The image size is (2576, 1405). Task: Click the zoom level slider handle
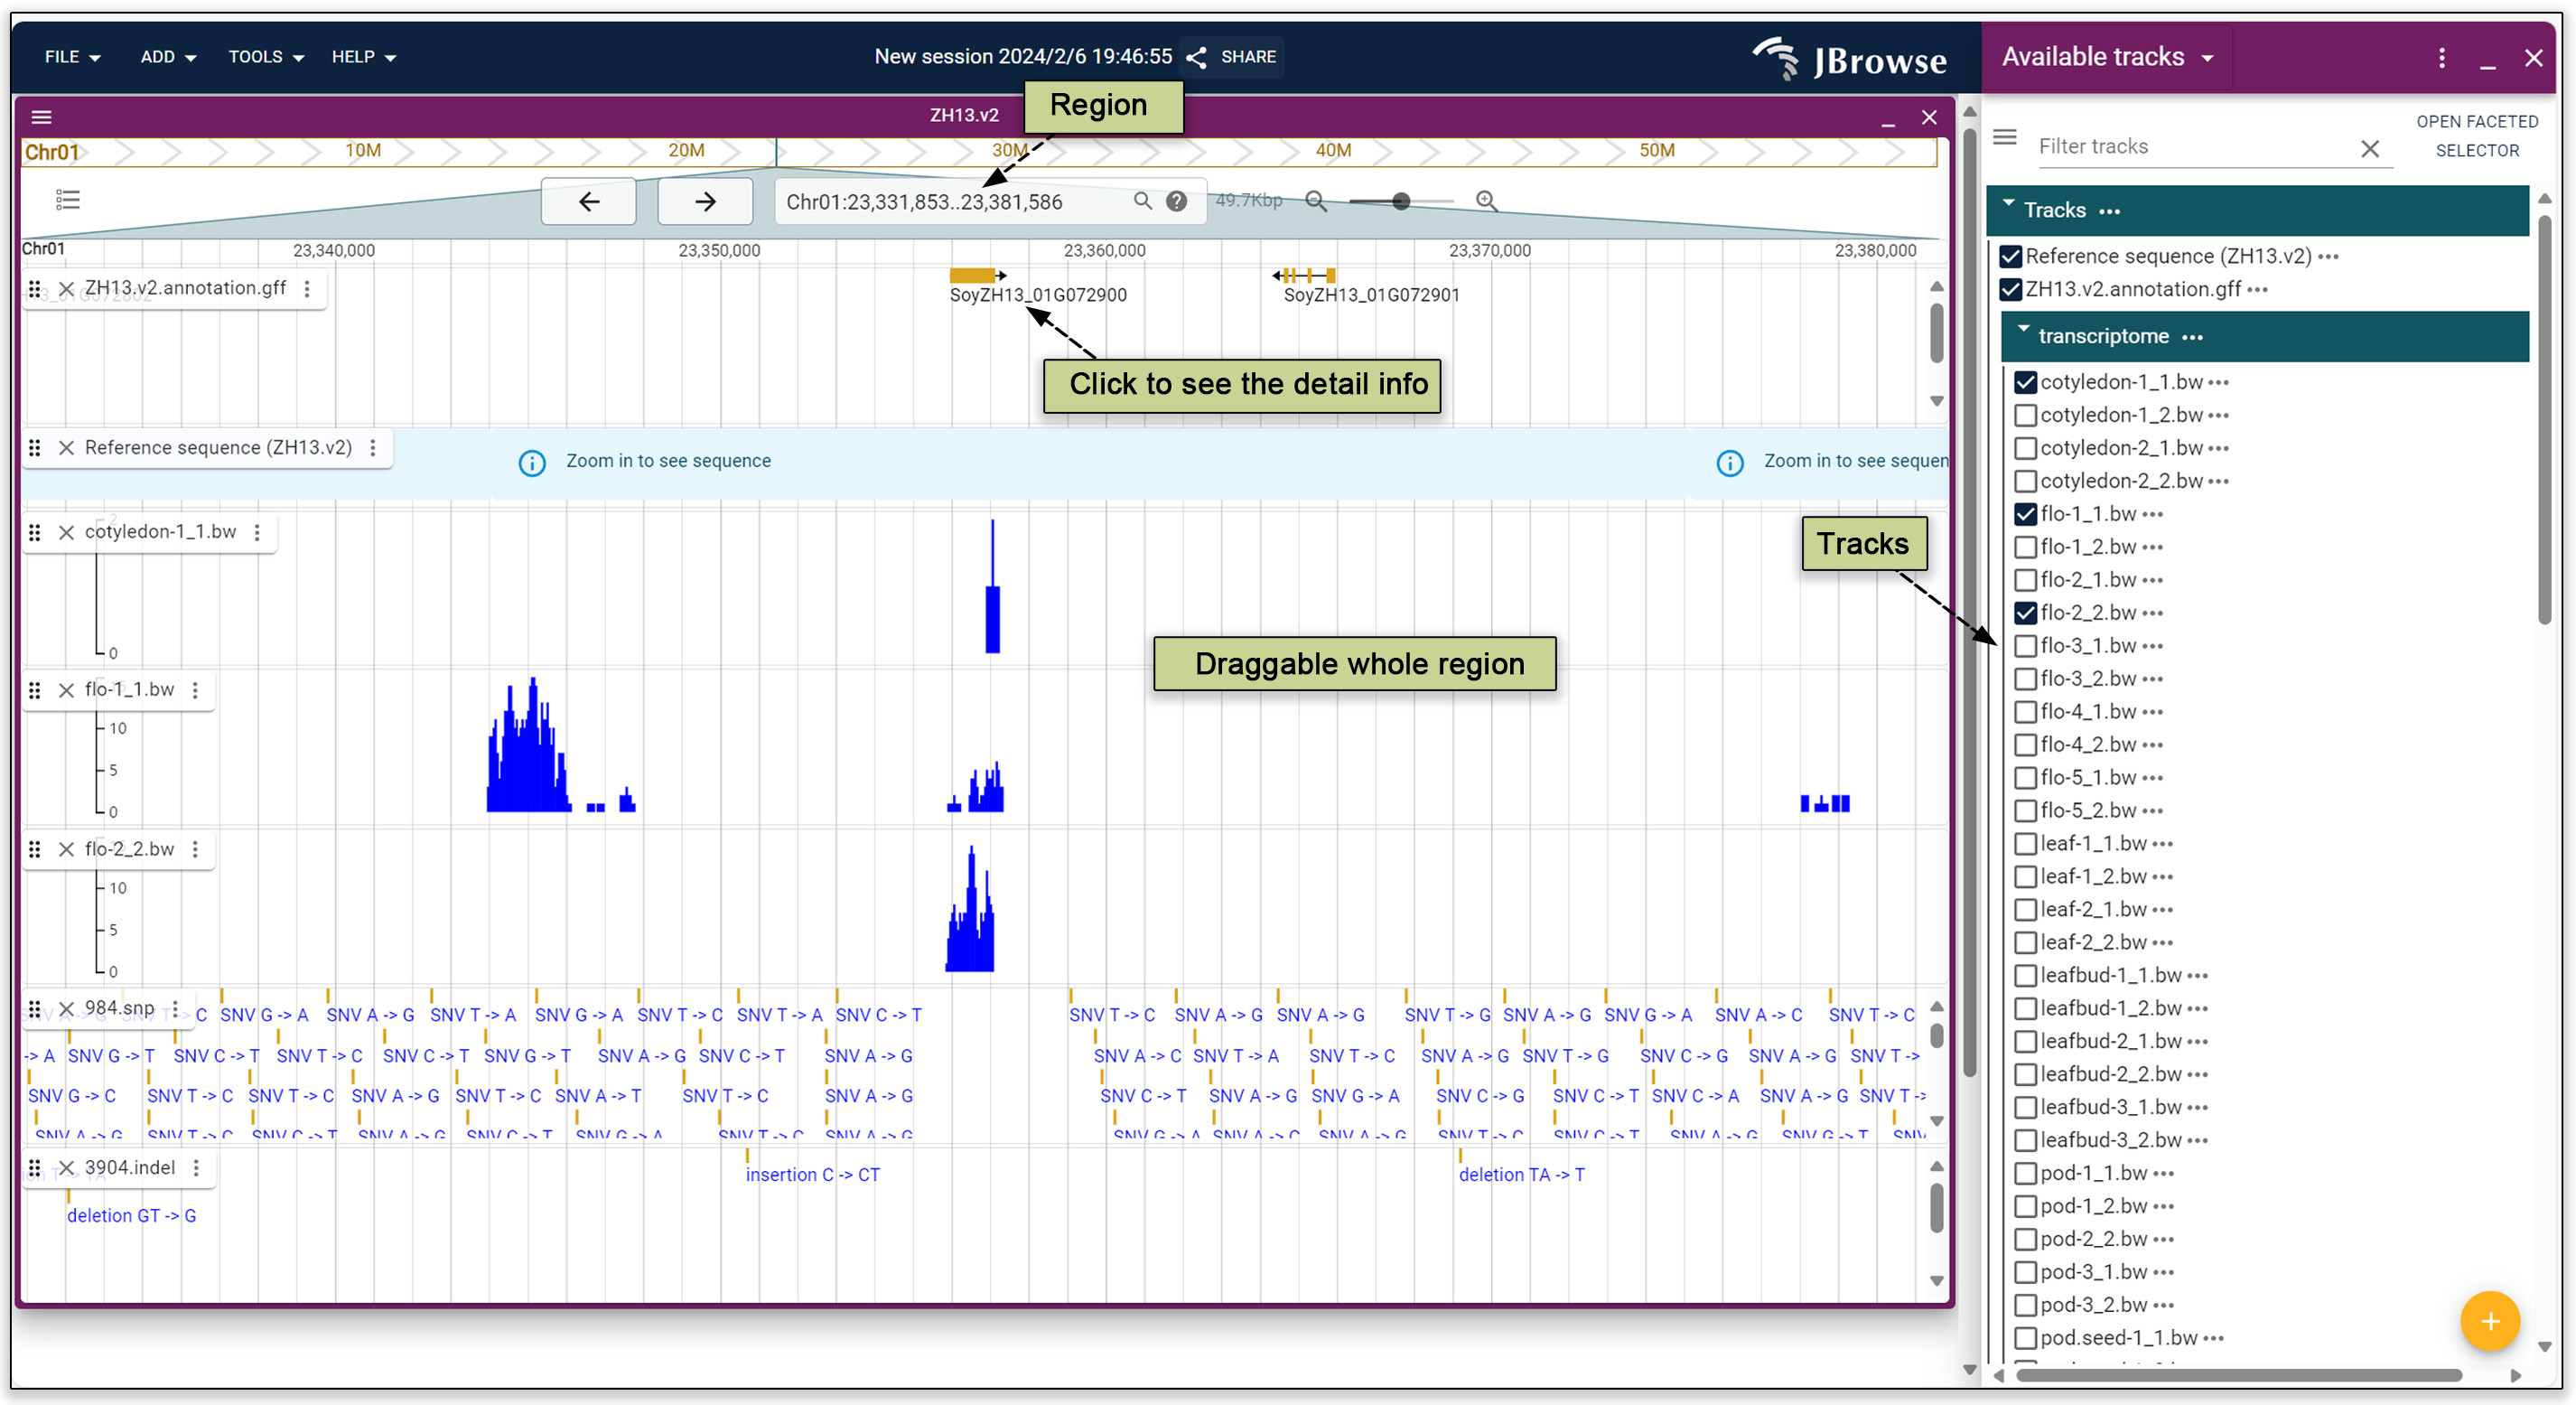1401,202
